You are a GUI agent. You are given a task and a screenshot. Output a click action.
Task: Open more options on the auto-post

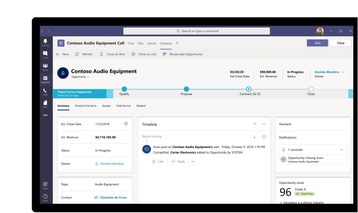coord(193,162)
